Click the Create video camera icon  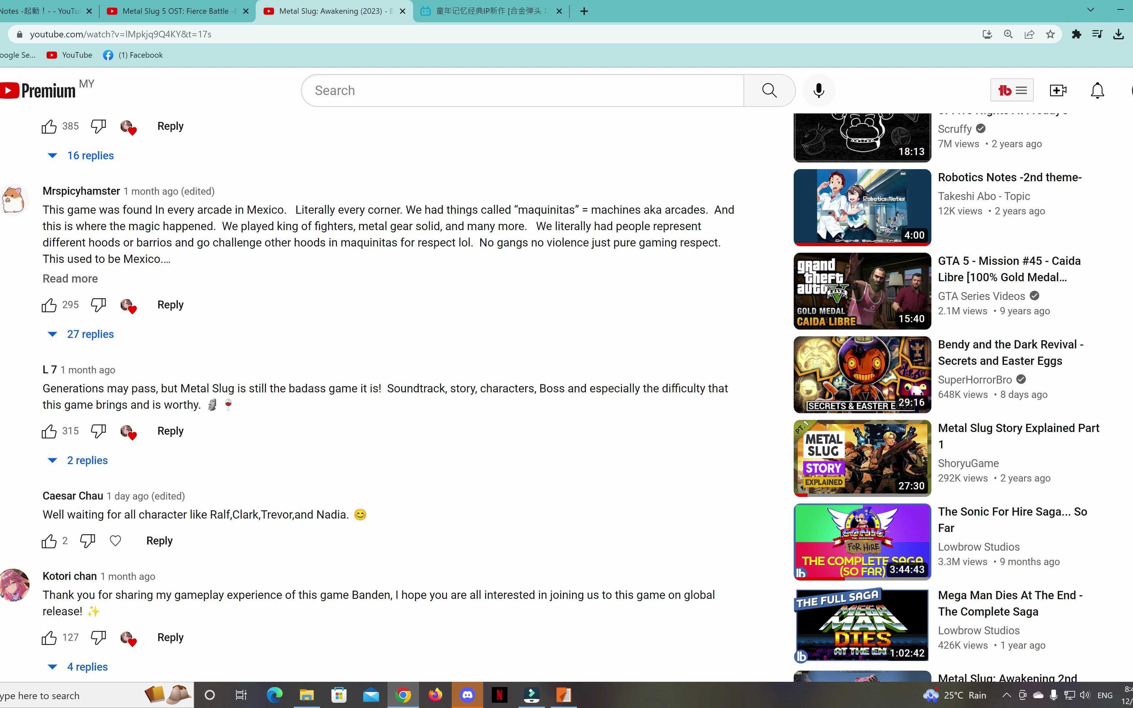pos(1058,90)
